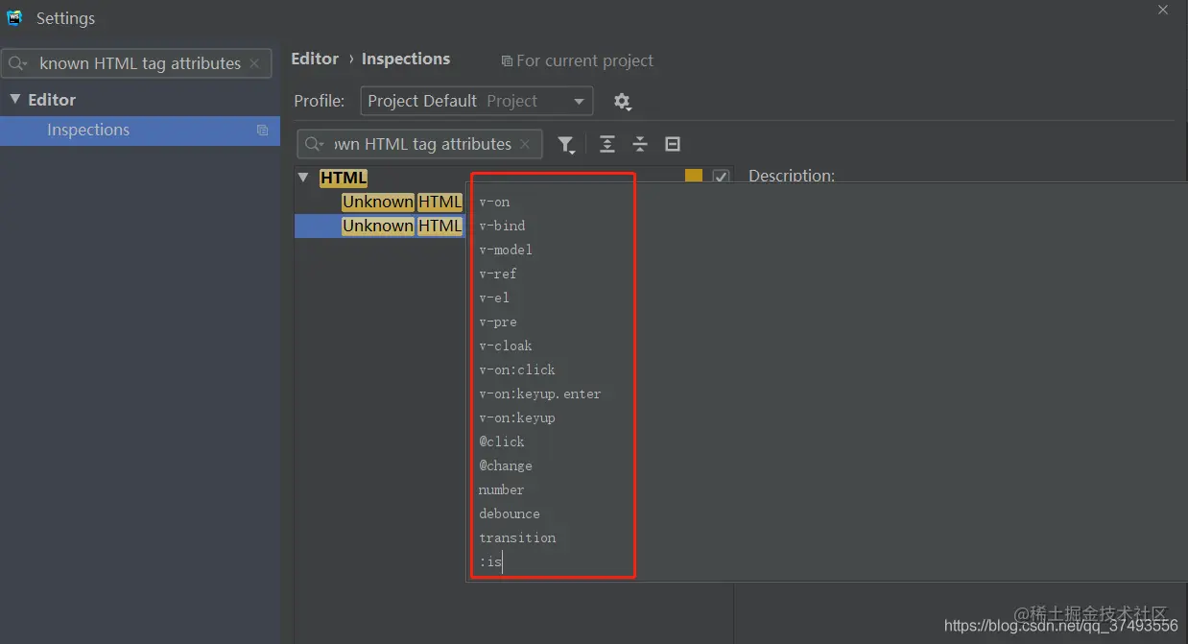
Task: Click the v-model attribute entry
Action: [x=506, y=250]
